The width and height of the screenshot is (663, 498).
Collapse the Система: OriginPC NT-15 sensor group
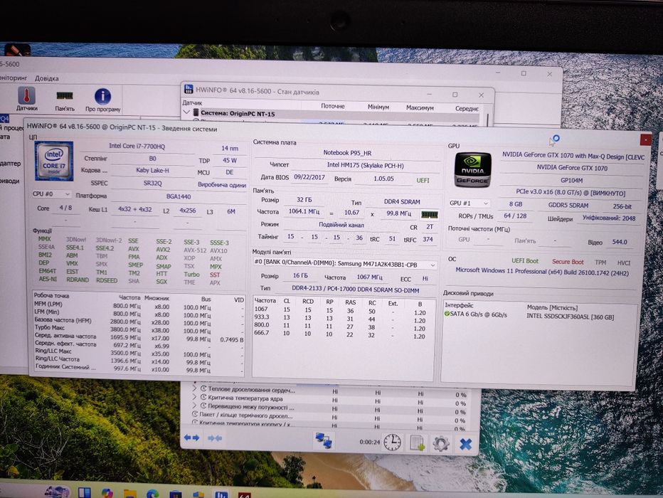[x=187, y=112]
